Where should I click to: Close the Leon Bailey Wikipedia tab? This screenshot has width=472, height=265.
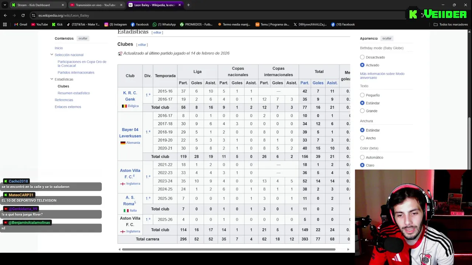(x=180, y=5)
